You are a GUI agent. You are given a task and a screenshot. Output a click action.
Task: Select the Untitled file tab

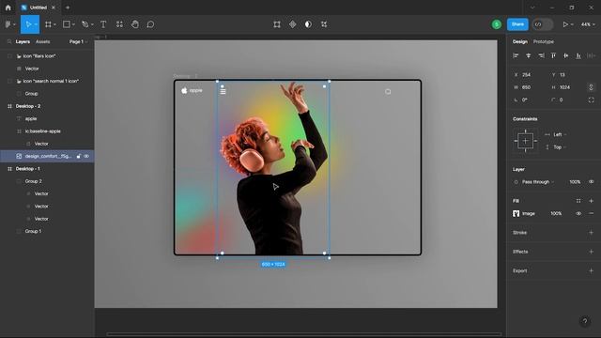(38, 8)
